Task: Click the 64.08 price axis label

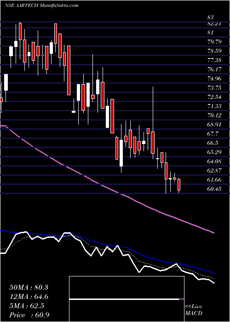Action: point(214,161)
